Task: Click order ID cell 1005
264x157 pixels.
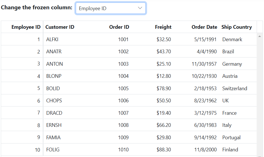Action: point(123,89)
